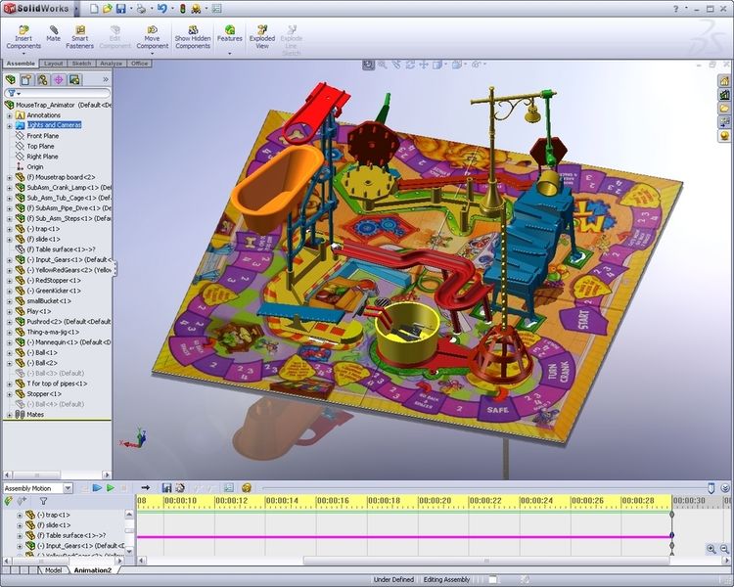Click the Zoom to Area magnifier icon

(x=383, y=65)
